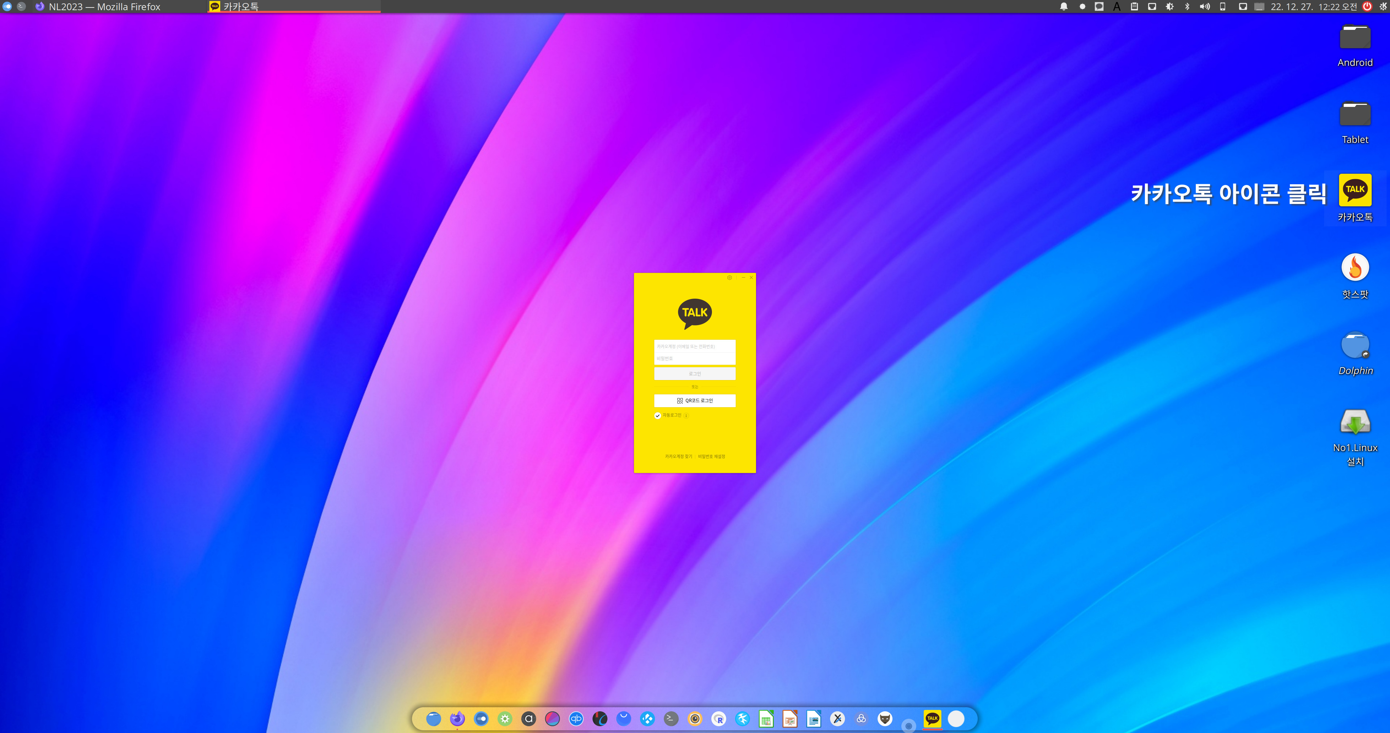Show info icon next to 자동로그인

point(687,416)
